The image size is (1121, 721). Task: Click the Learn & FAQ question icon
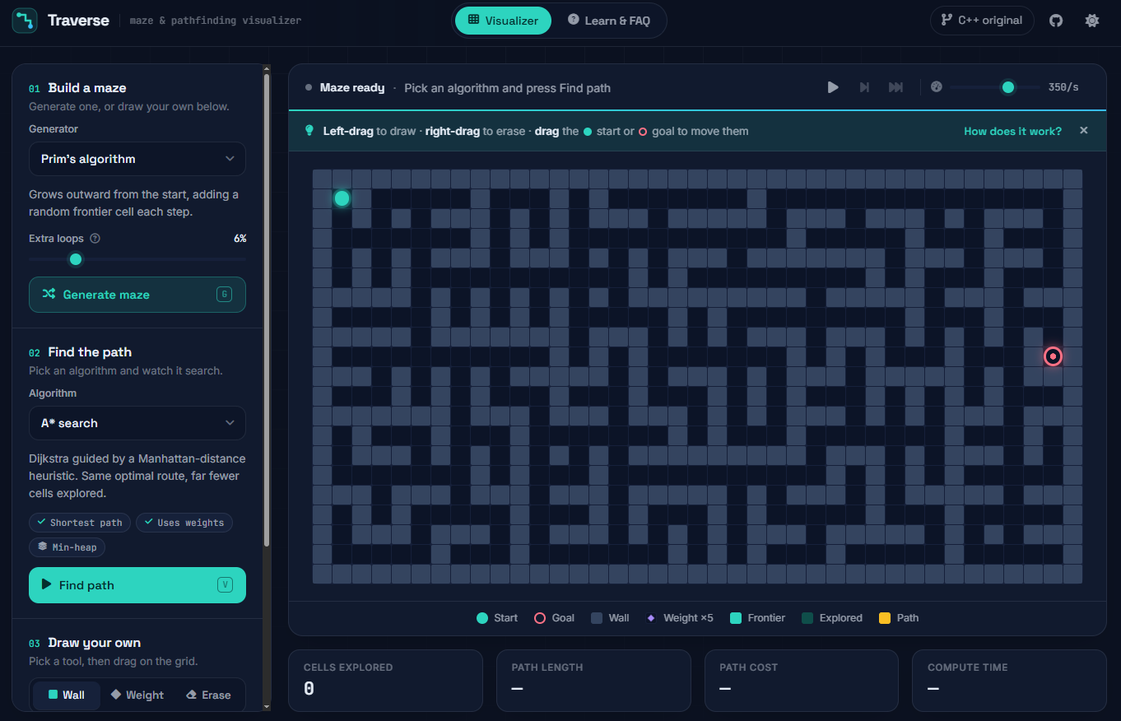coord(573,20)
